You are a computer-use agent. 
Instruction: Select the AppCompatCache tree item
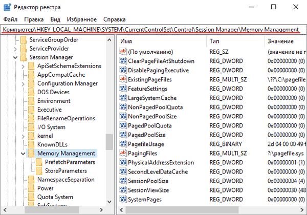[x=61, y=75]
